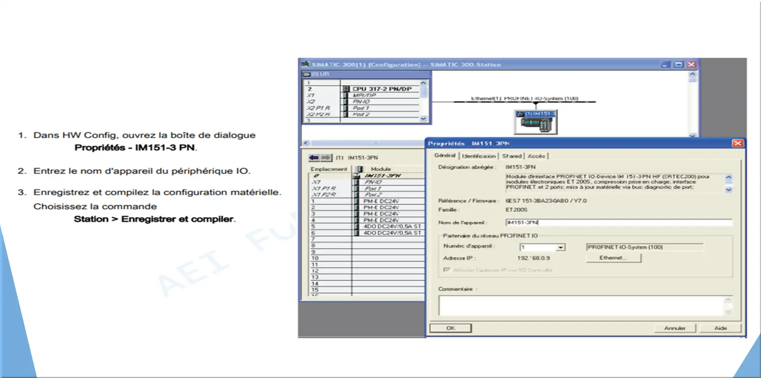This screenshot has height=378, width=761.
Task: Confirm the properties dialog with OK
Action: (x=450, y=328)
